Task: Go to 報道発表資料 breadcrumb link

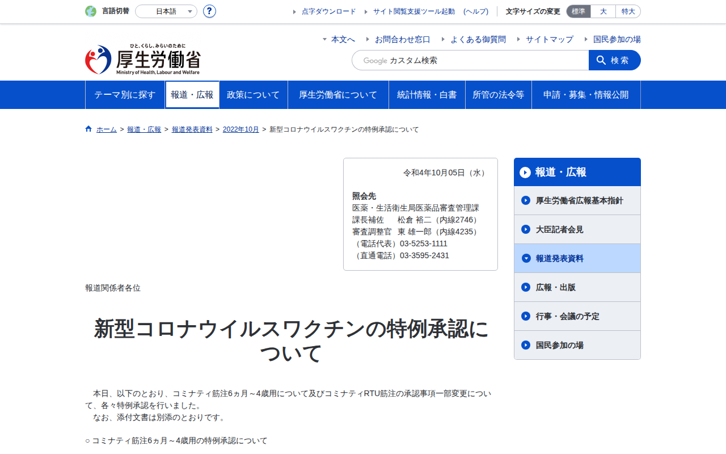Action: [192, 129]
